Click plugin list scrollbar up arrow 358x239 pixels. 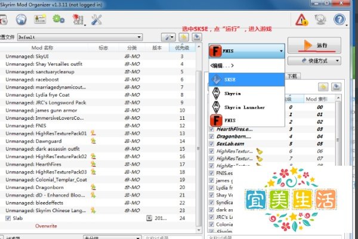click(x=338, y=98)
